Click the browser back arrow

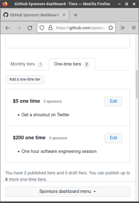pyautogui.click(x=8, y=28)
